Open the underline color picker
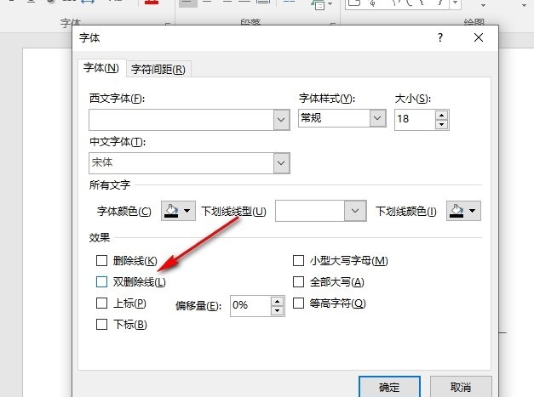534x397 pixels. tap(462, 211)
